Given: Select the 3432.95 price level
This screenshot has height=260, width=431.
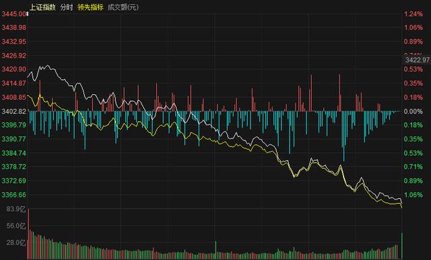Looking at the screenshot, I should [x=14, y=42].
